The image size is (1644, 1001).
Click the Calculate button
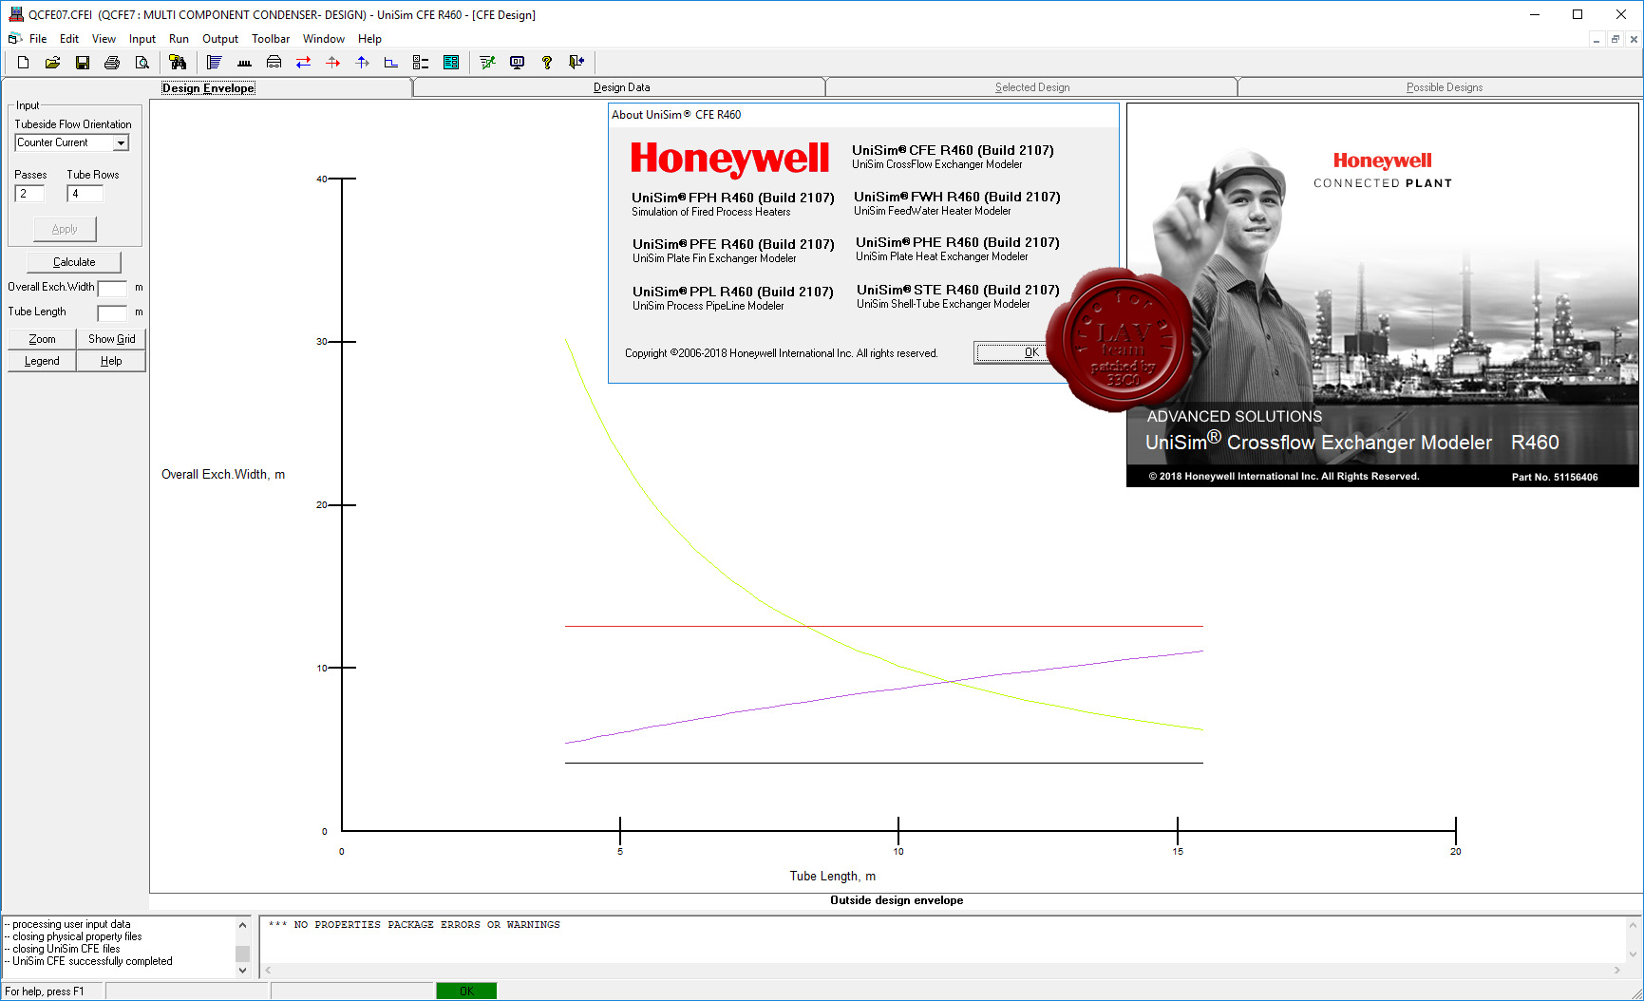tap(74, 262)
